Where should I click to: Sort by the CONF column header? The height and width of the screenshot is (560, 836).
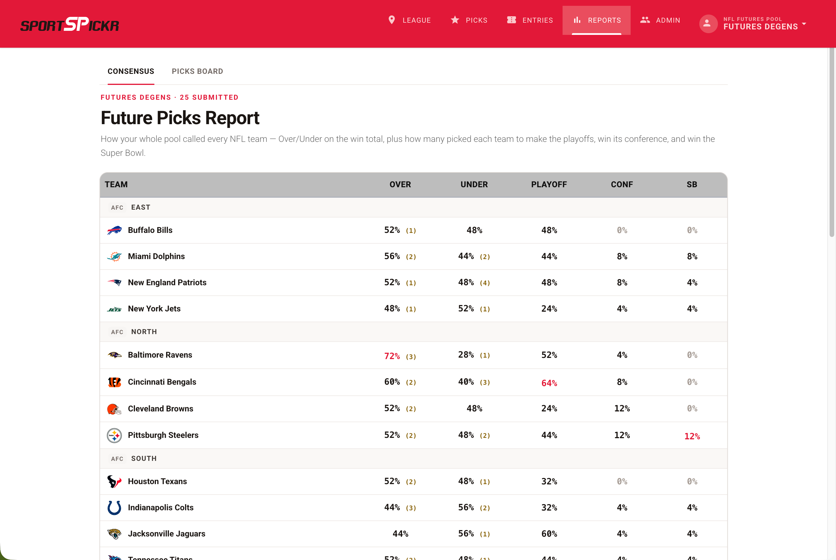(x=622, y=185)
